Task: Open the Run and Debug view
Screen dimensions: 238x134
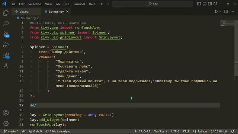Action: pos(6,45)
